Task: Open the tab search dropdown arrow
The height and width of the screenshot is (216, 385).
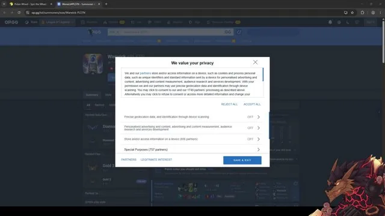Action: [4, 4]
